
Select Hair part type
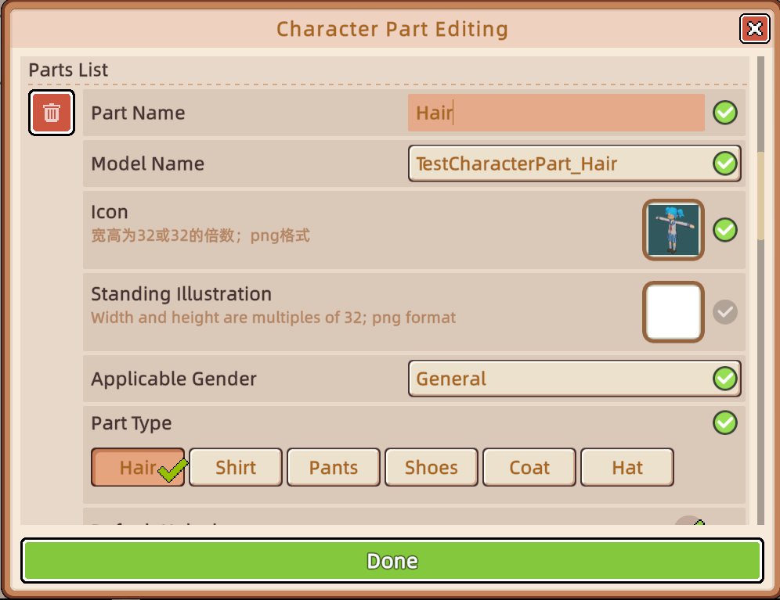pyautogui.click(x=138, y=468)
